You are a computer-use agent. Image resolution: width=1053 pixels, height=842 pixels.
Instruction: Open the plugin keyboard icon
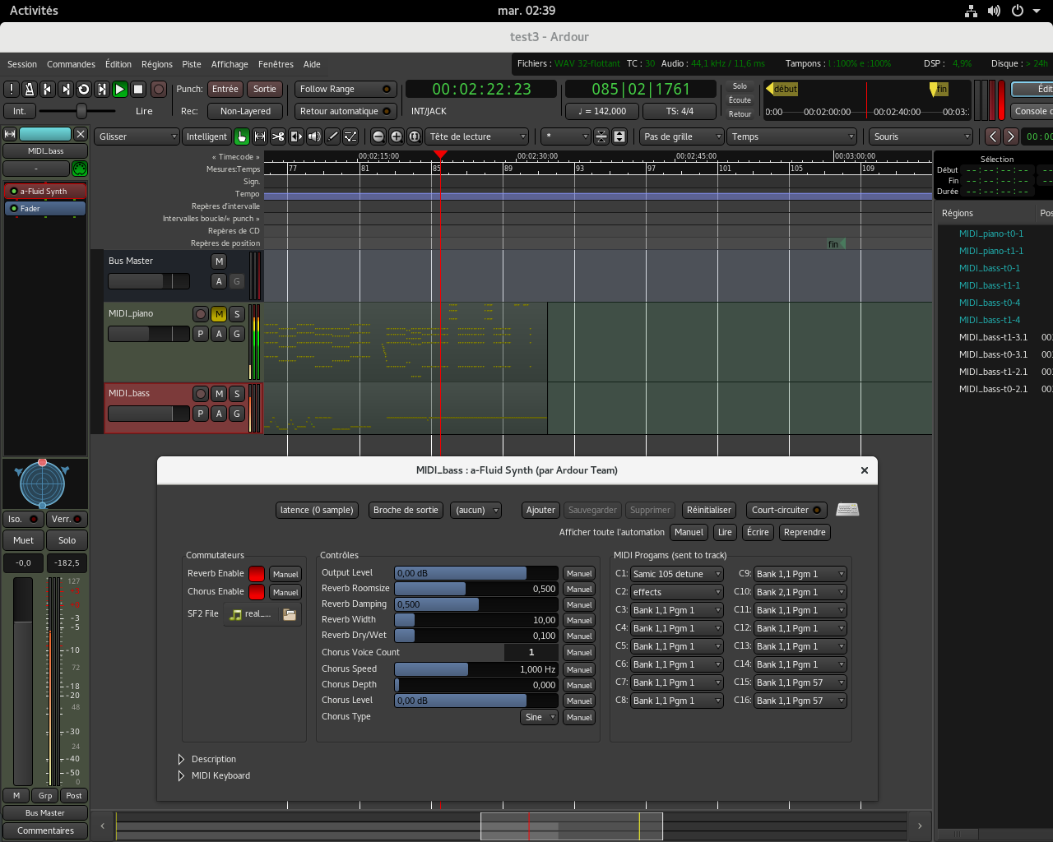[847, 510]
